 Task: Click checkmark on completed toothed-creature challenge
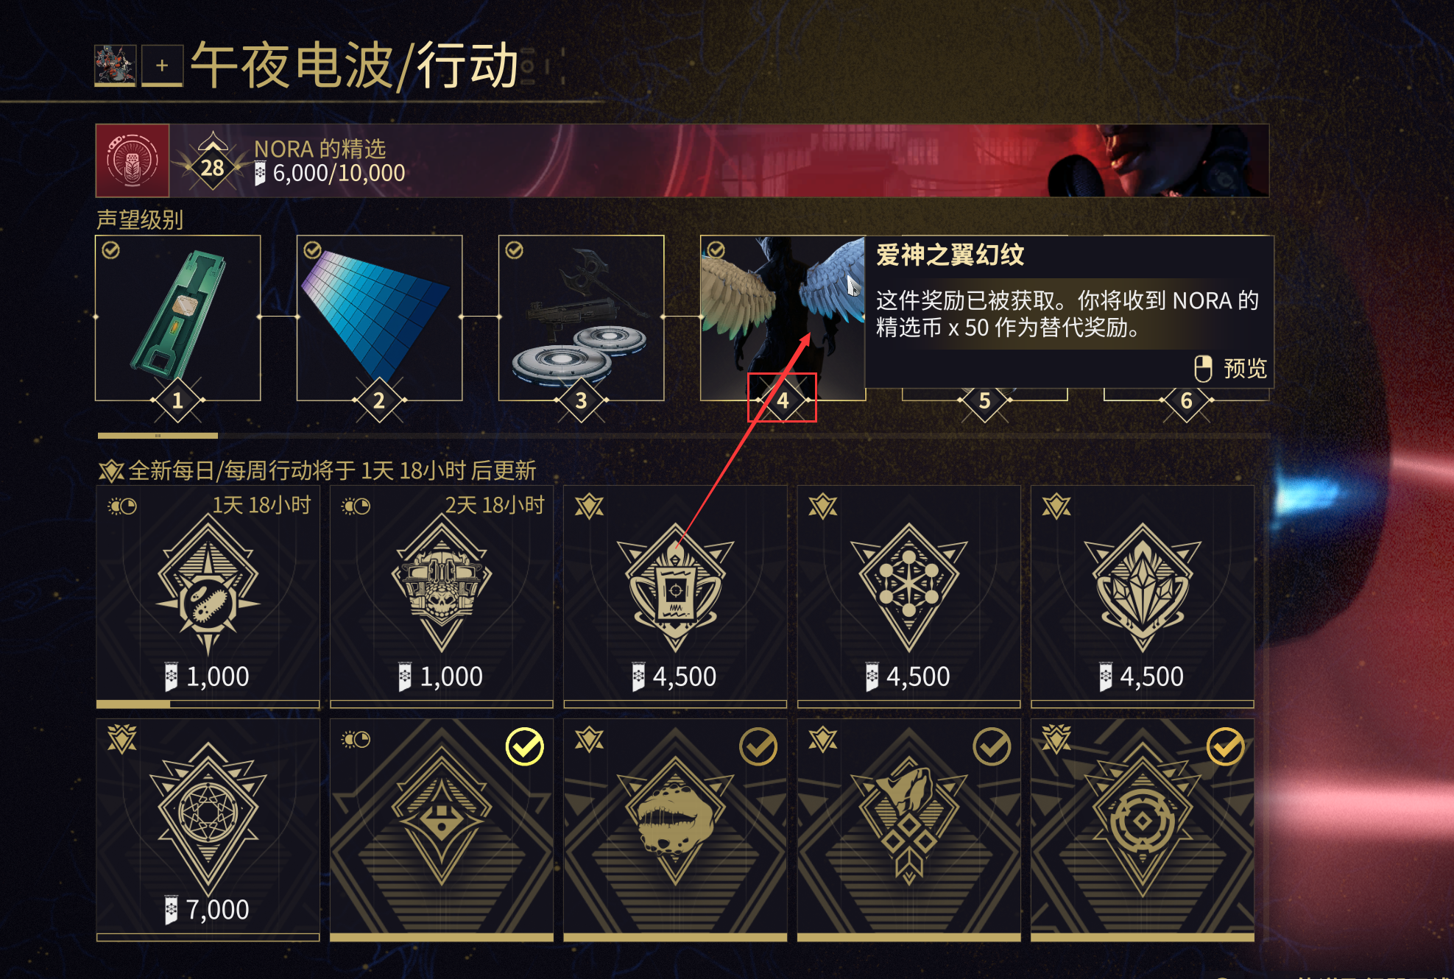coord(758,747)
